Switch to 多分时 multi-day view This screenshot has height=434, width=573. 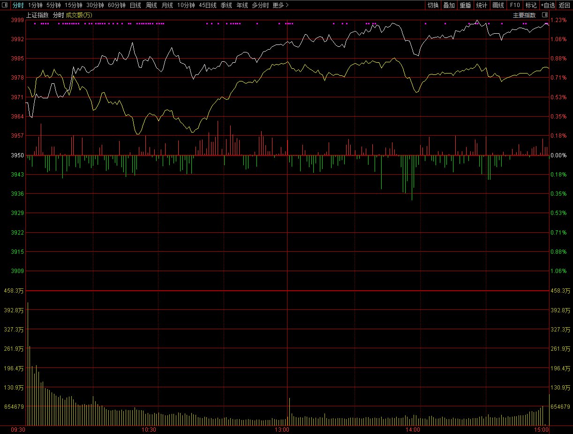click(260, 5)
